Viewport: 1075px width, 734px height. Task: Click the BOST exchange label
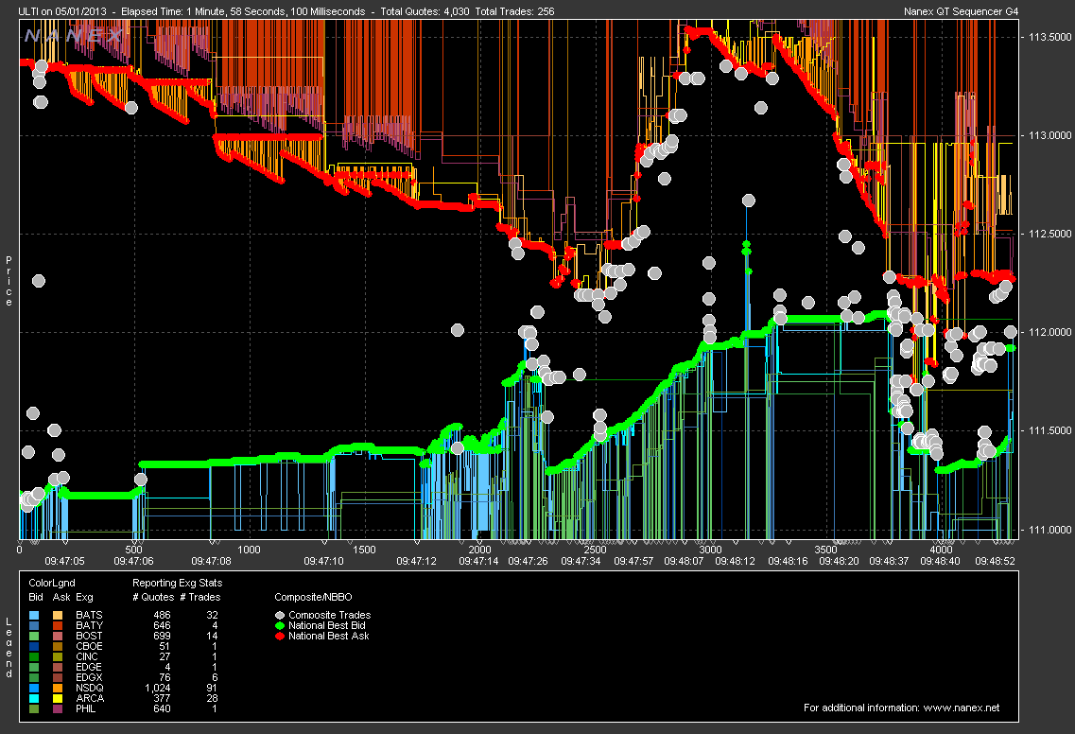click(x=89, y=636)
